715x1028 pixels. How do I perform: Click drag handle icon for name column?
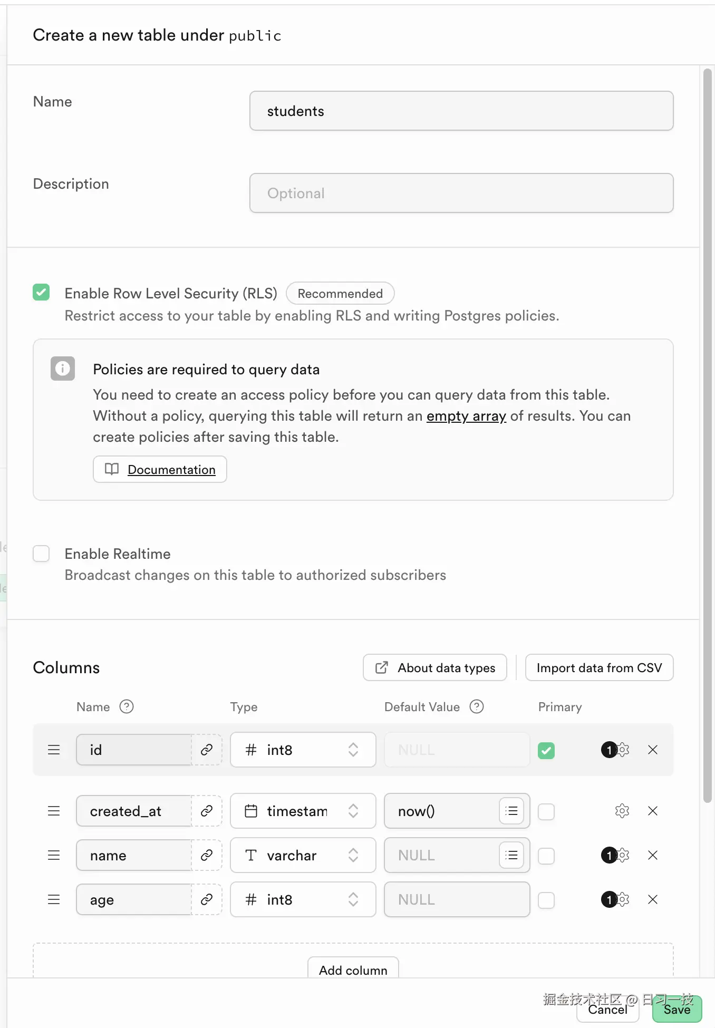[54, 855]
